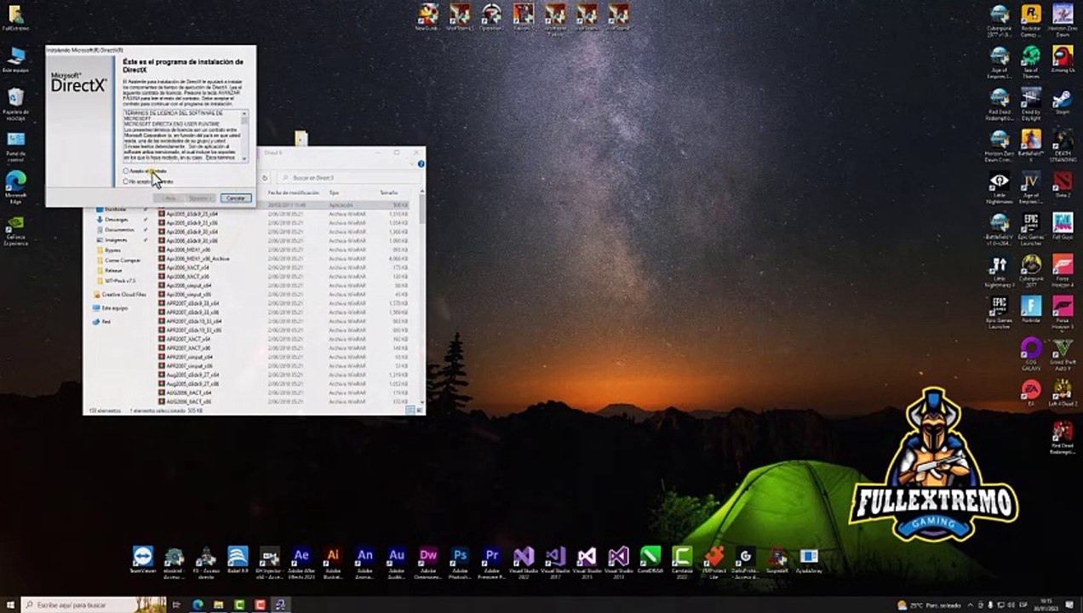The image size is (1083, 613).
Task: Open Adobe Animate shortcut
Action: tap(364, 562)
